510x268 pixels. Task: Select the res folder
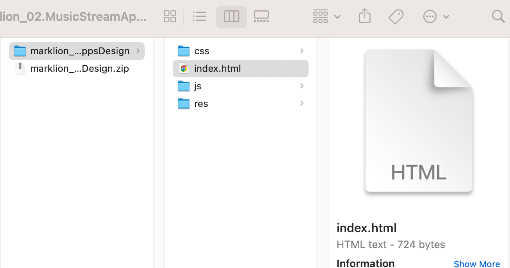(x=201, y=104)
